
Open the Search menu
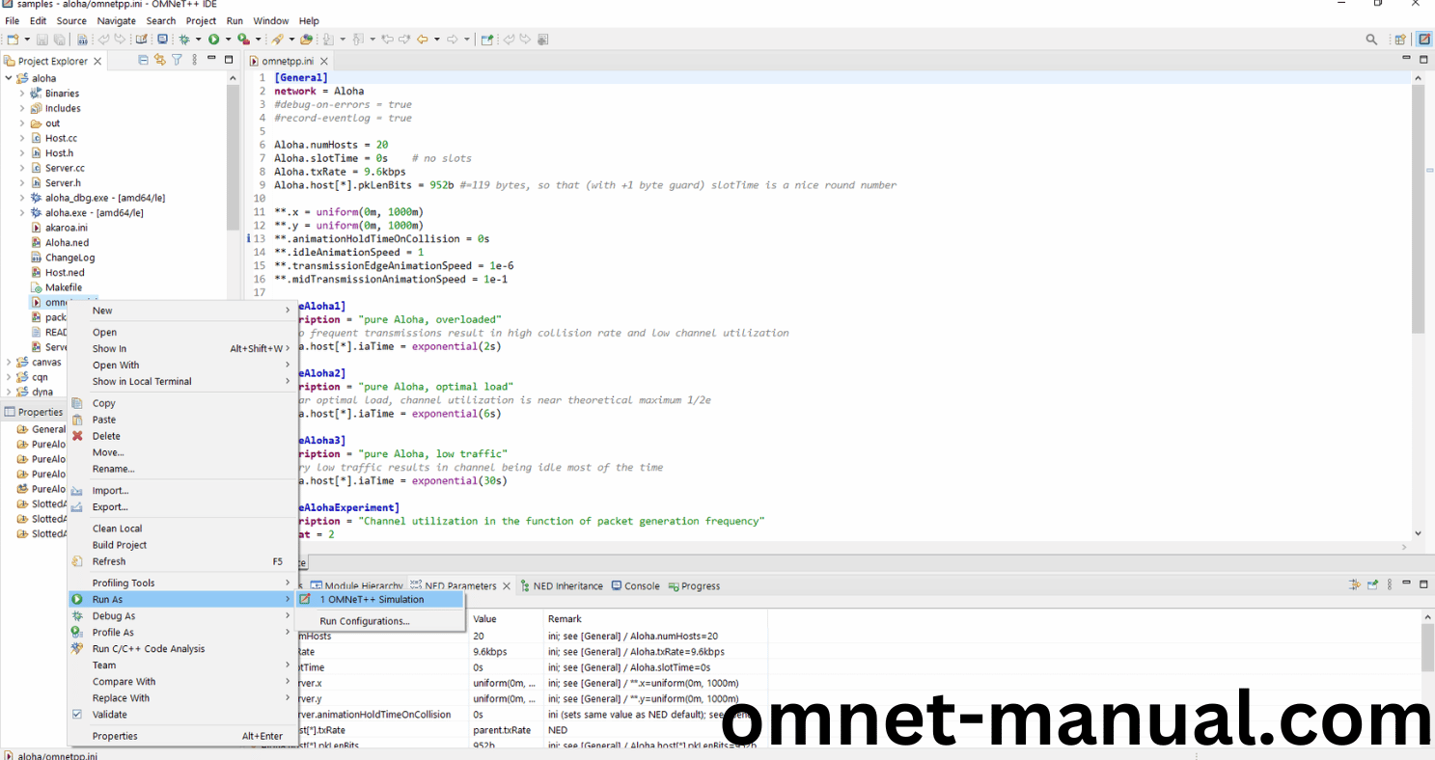160,20
